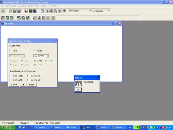Select the Serial radio button

[x=11, y=51]
